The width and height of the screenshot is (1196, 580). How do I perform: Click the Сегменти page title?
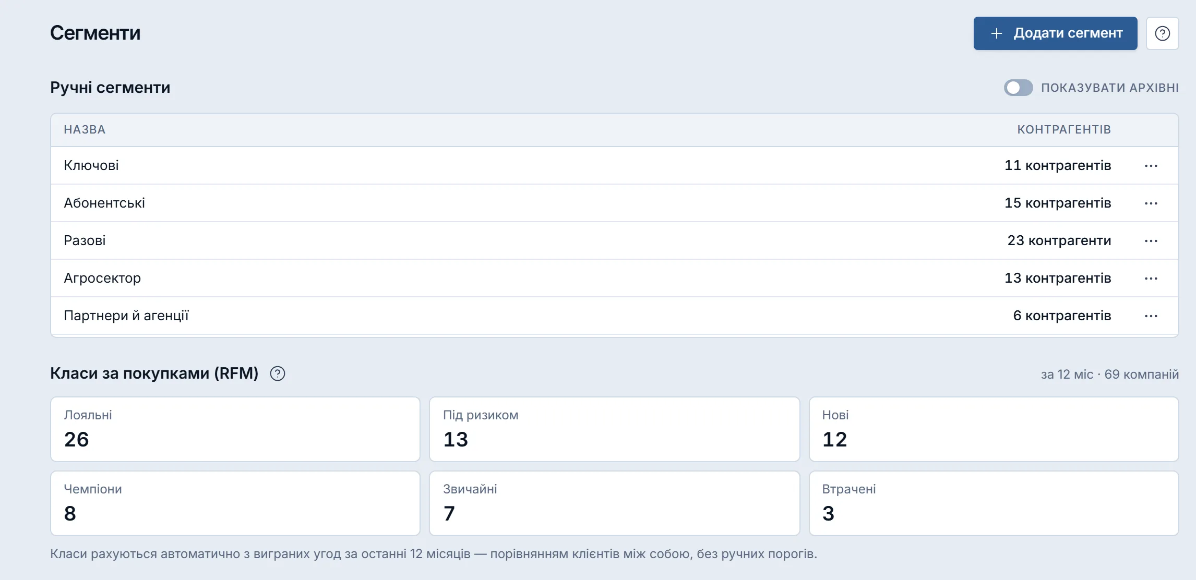95,33
